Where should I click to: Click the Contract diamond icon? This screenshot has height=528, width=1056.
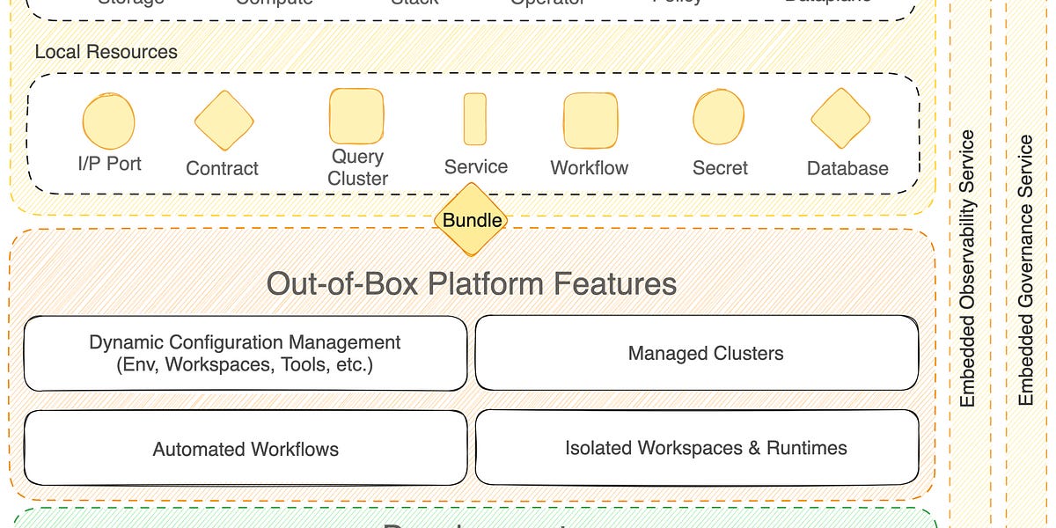click(x=223, y=120)
